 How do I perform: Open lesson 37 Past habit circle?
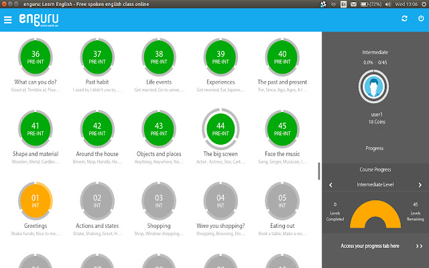pyautogui.click(x=97, y=57)
